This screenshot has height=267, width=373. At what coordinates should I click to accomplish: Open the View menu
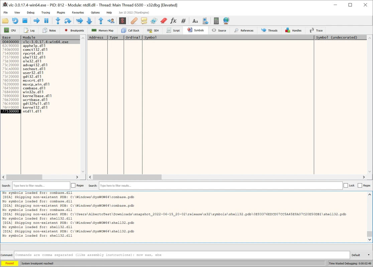(17, 13)
